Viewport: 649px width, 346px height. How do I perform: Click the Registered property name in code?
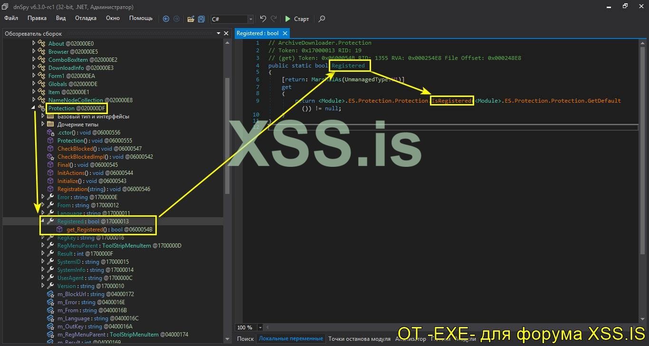348,66
